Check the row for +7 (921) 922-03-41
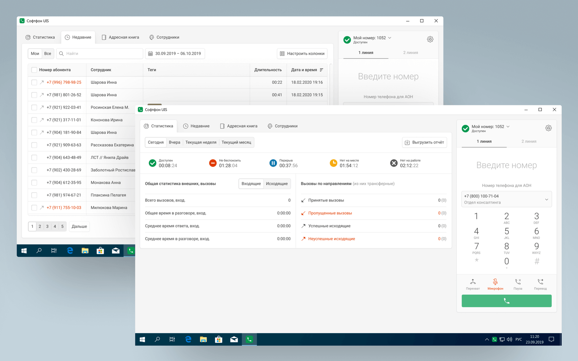 click(x=34, y=108)
